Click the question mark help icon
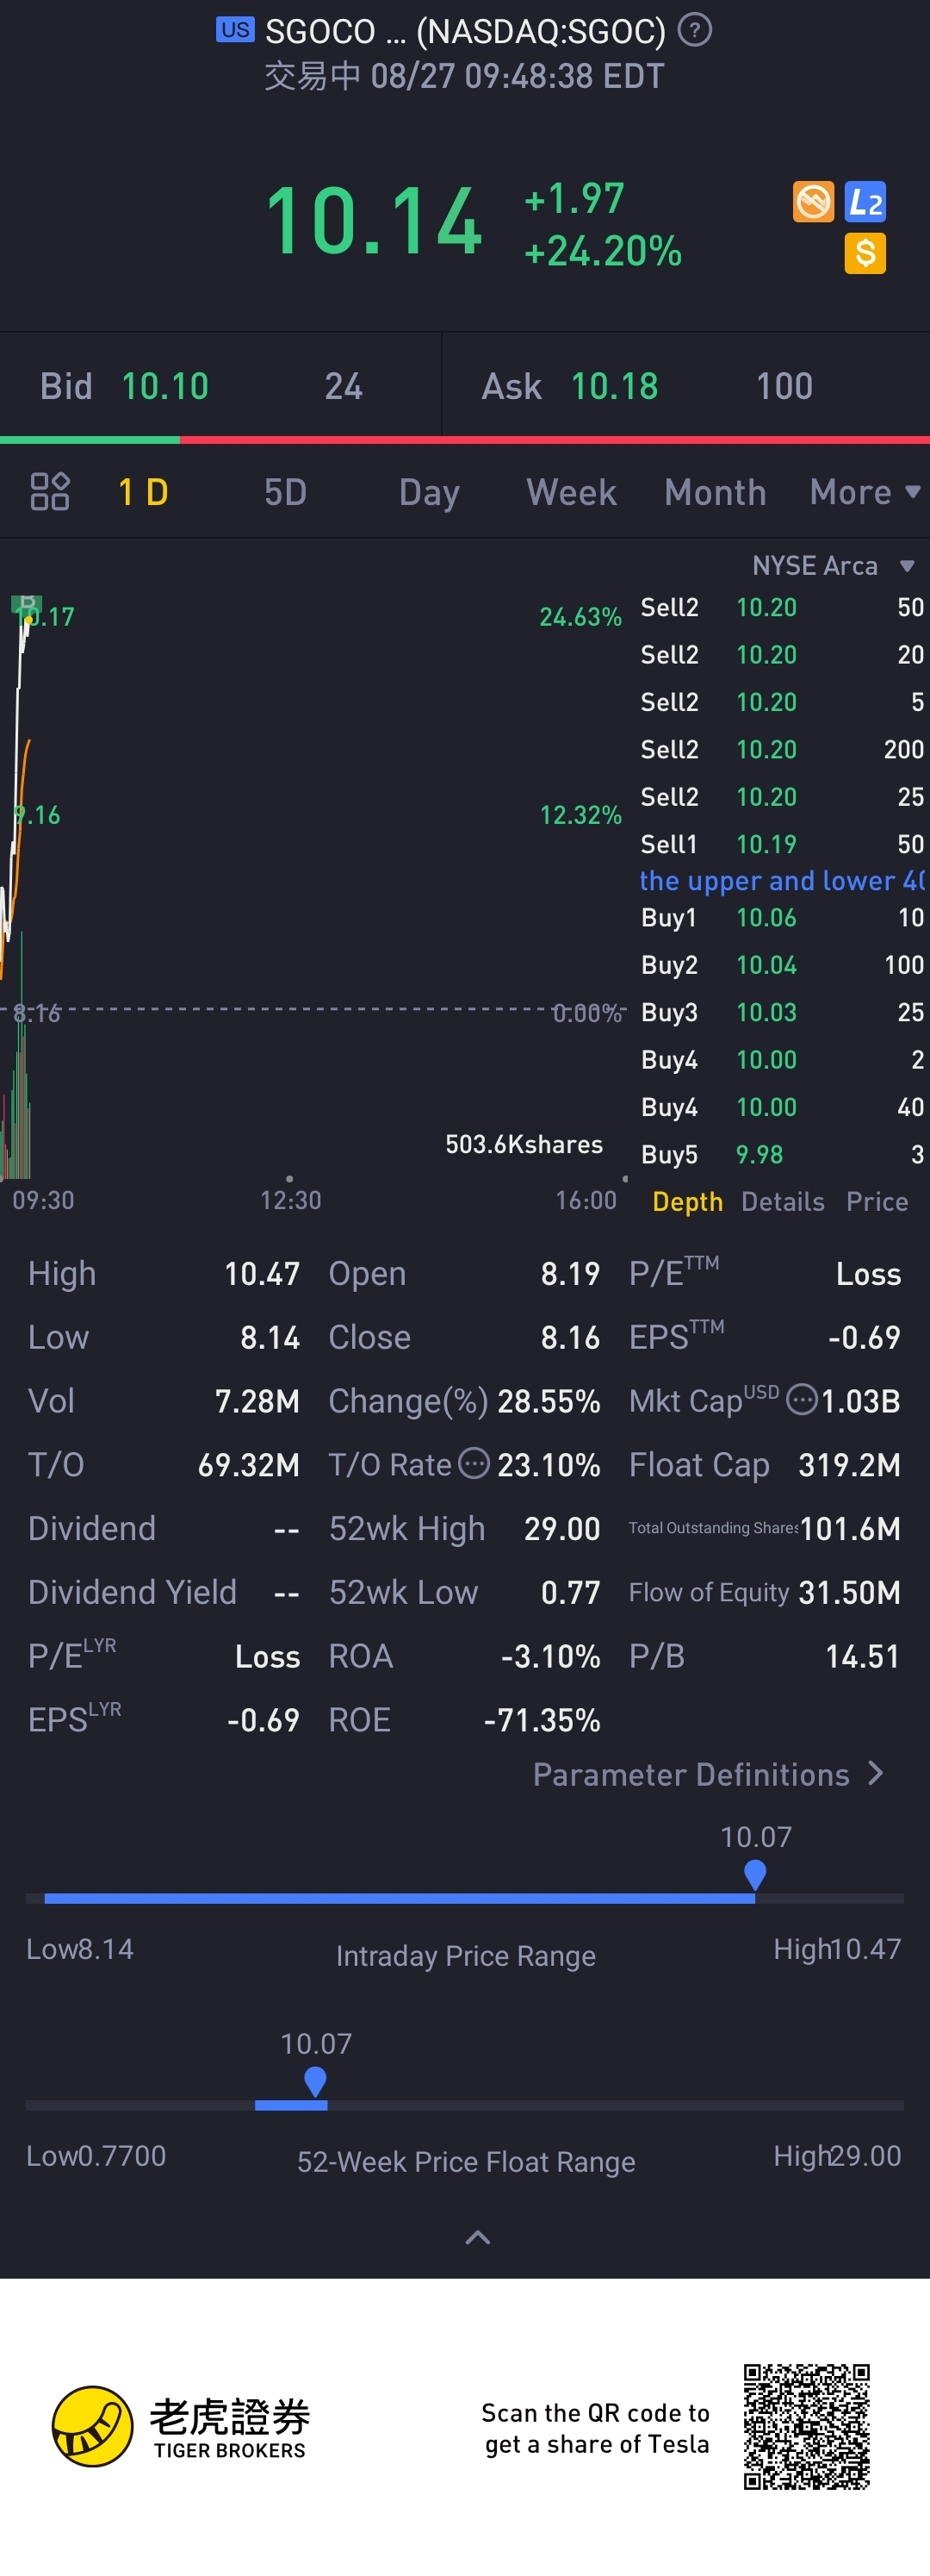This screenshot has height=2576, width=930. (694, 31)
